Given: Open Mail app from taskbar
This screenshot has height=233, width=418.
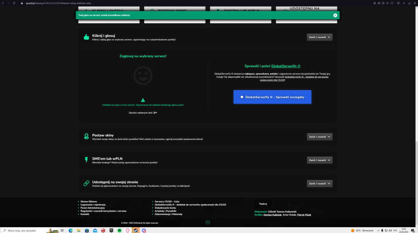Looking at the screenshot, I should pyautogui.click(x=95, y=230).
